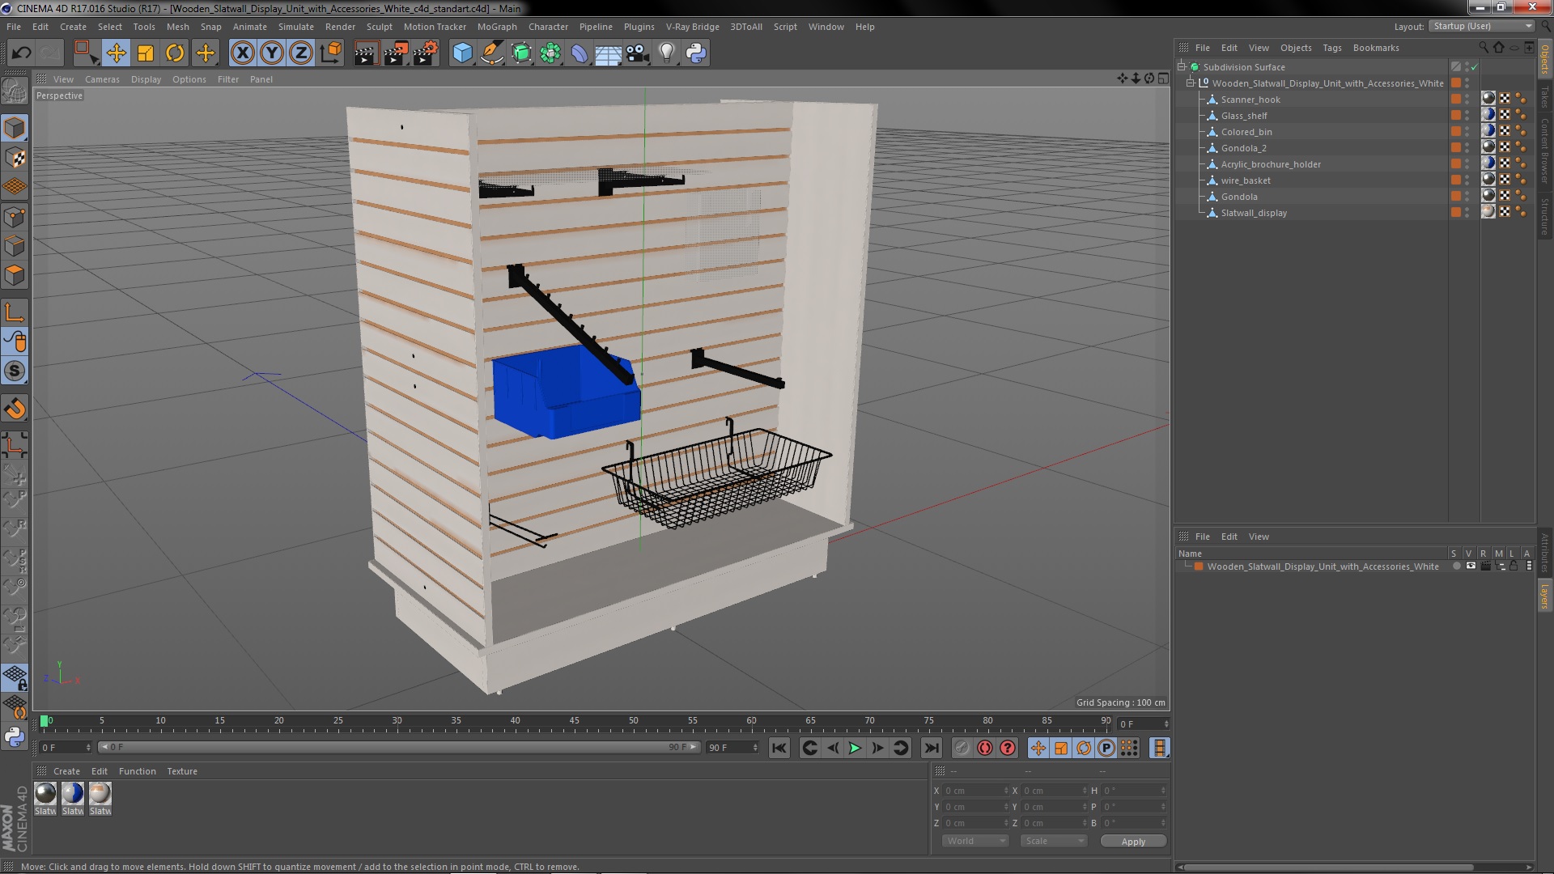Image resolution: width=1554 pixels, height=874 pixels.
Task: Toggle X axis lock
Action: (243, 53)
